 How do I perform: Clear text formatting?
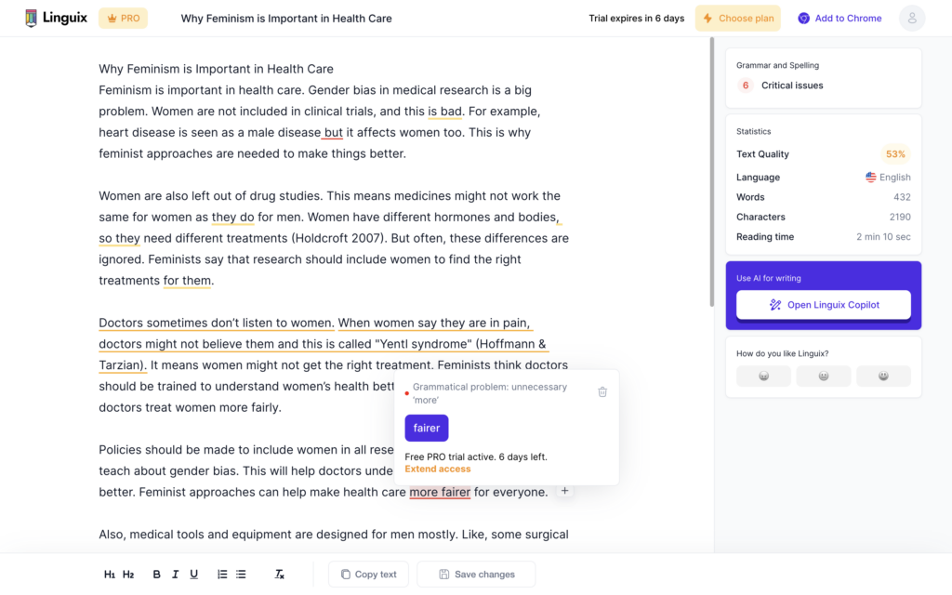(x=279, y=574)
